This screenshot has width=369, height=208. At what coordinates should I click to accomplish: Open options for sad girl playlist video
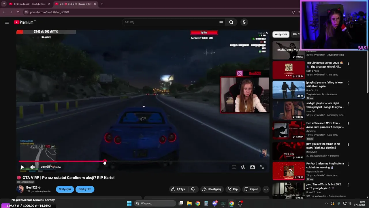348,104
